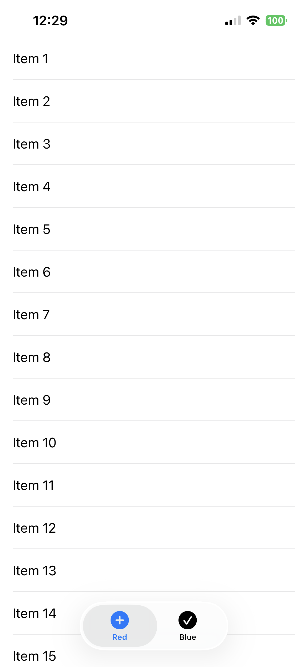Viewport: 308px width, 667px height.
Task: Tap the black checkmark icon
Action: pyautogui.click(x=187, y=620)
